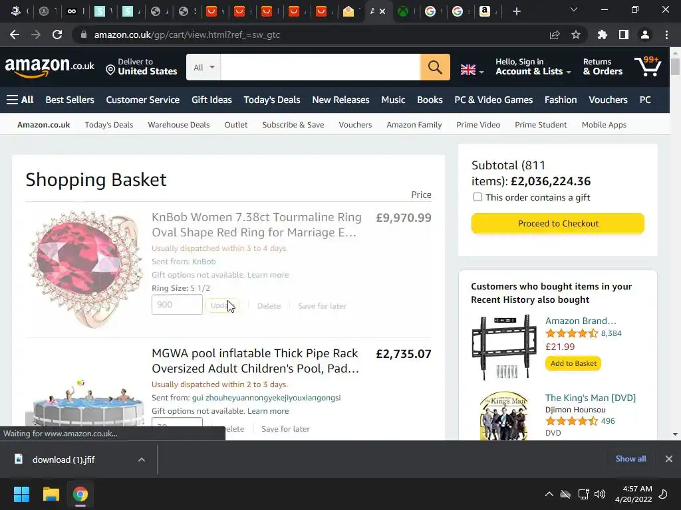Screen dimensions: 681x510
Task: Click Mobile Apps link
Action: coord(604,125)
